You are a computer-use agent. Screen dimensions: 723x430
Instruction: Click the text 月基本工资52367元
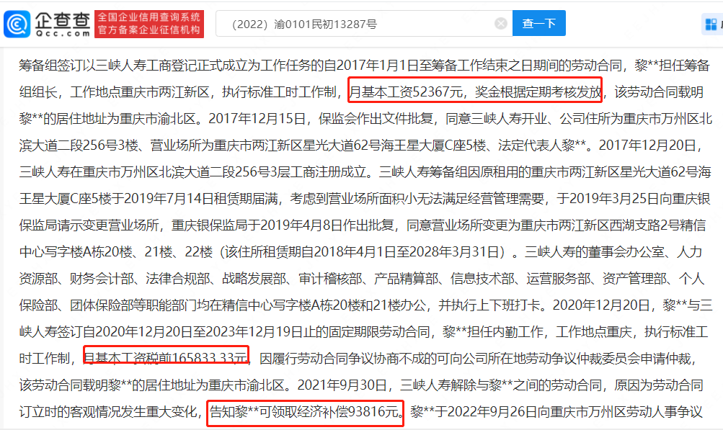click(x=406, y=92)
